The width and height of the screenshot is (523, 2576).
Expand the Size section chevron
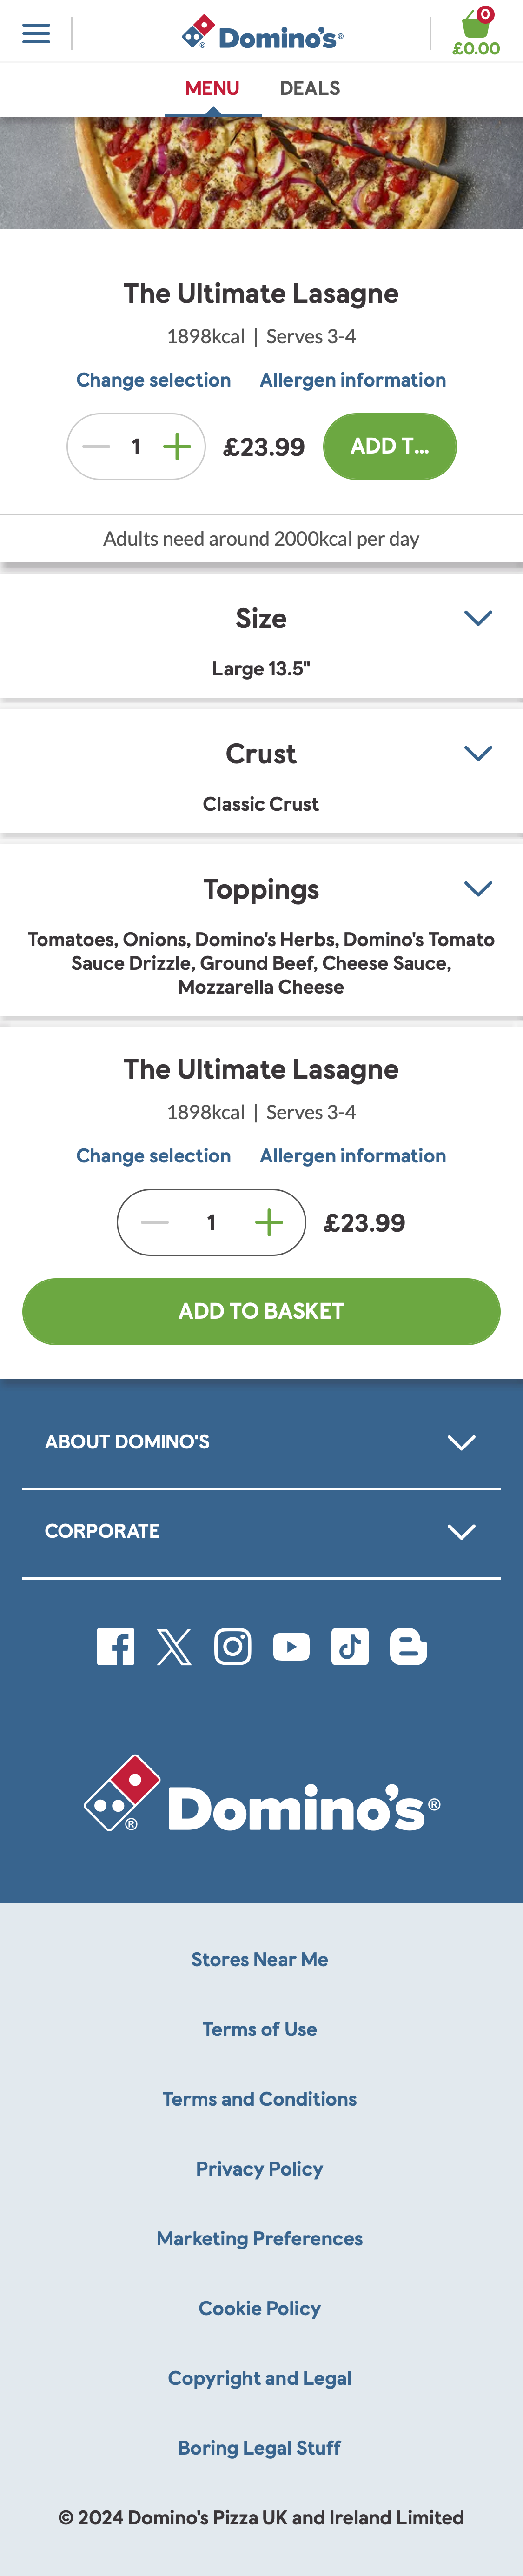tap(478, 618)
